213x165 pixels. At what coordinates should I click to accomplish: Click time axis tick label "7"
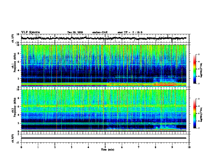139,147
